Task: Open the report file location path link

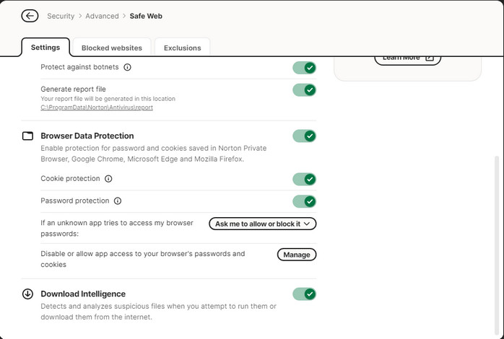Action: click(97, 107)
